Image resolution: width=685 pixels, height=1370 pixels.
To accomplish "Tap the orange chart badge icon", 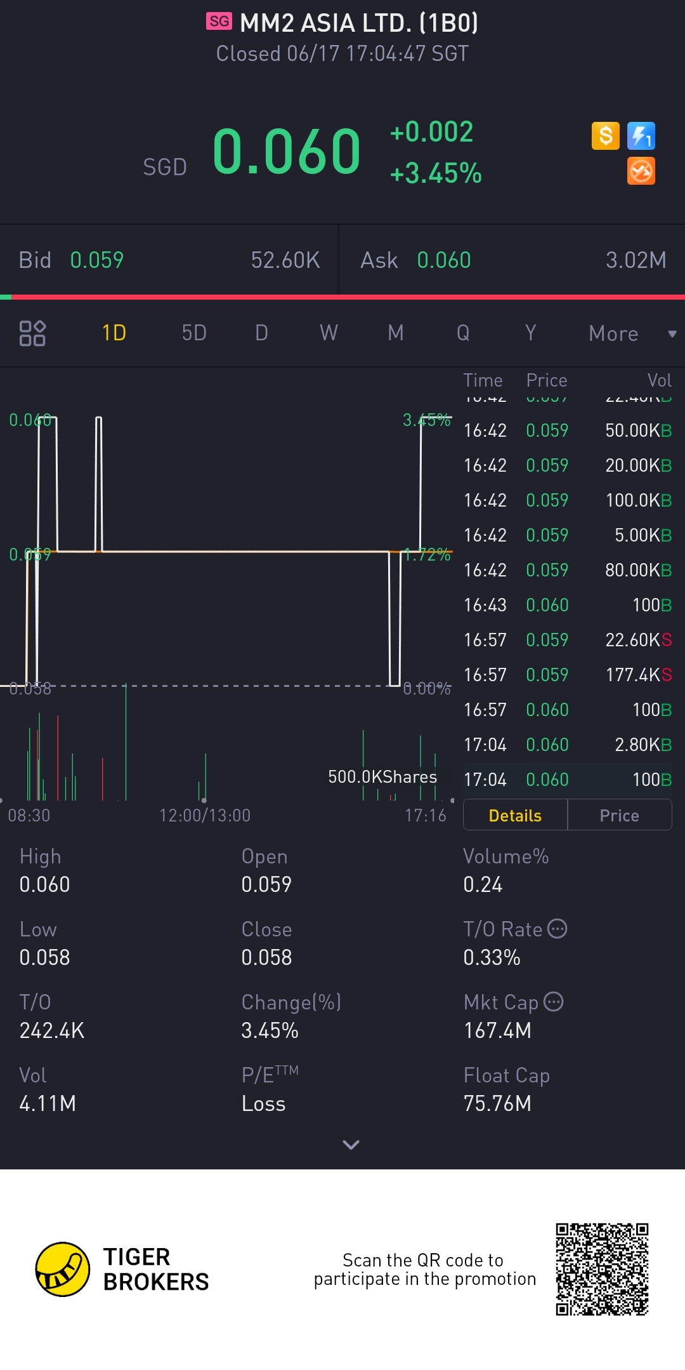I will click(x=641, y=171).
